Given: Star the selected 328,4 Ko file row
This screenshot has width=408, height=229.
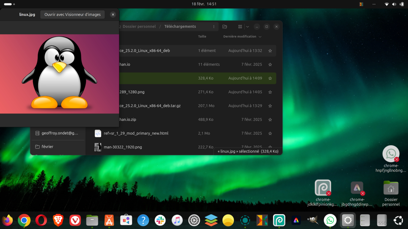Looking at the screenshot, I should [270, 78].
